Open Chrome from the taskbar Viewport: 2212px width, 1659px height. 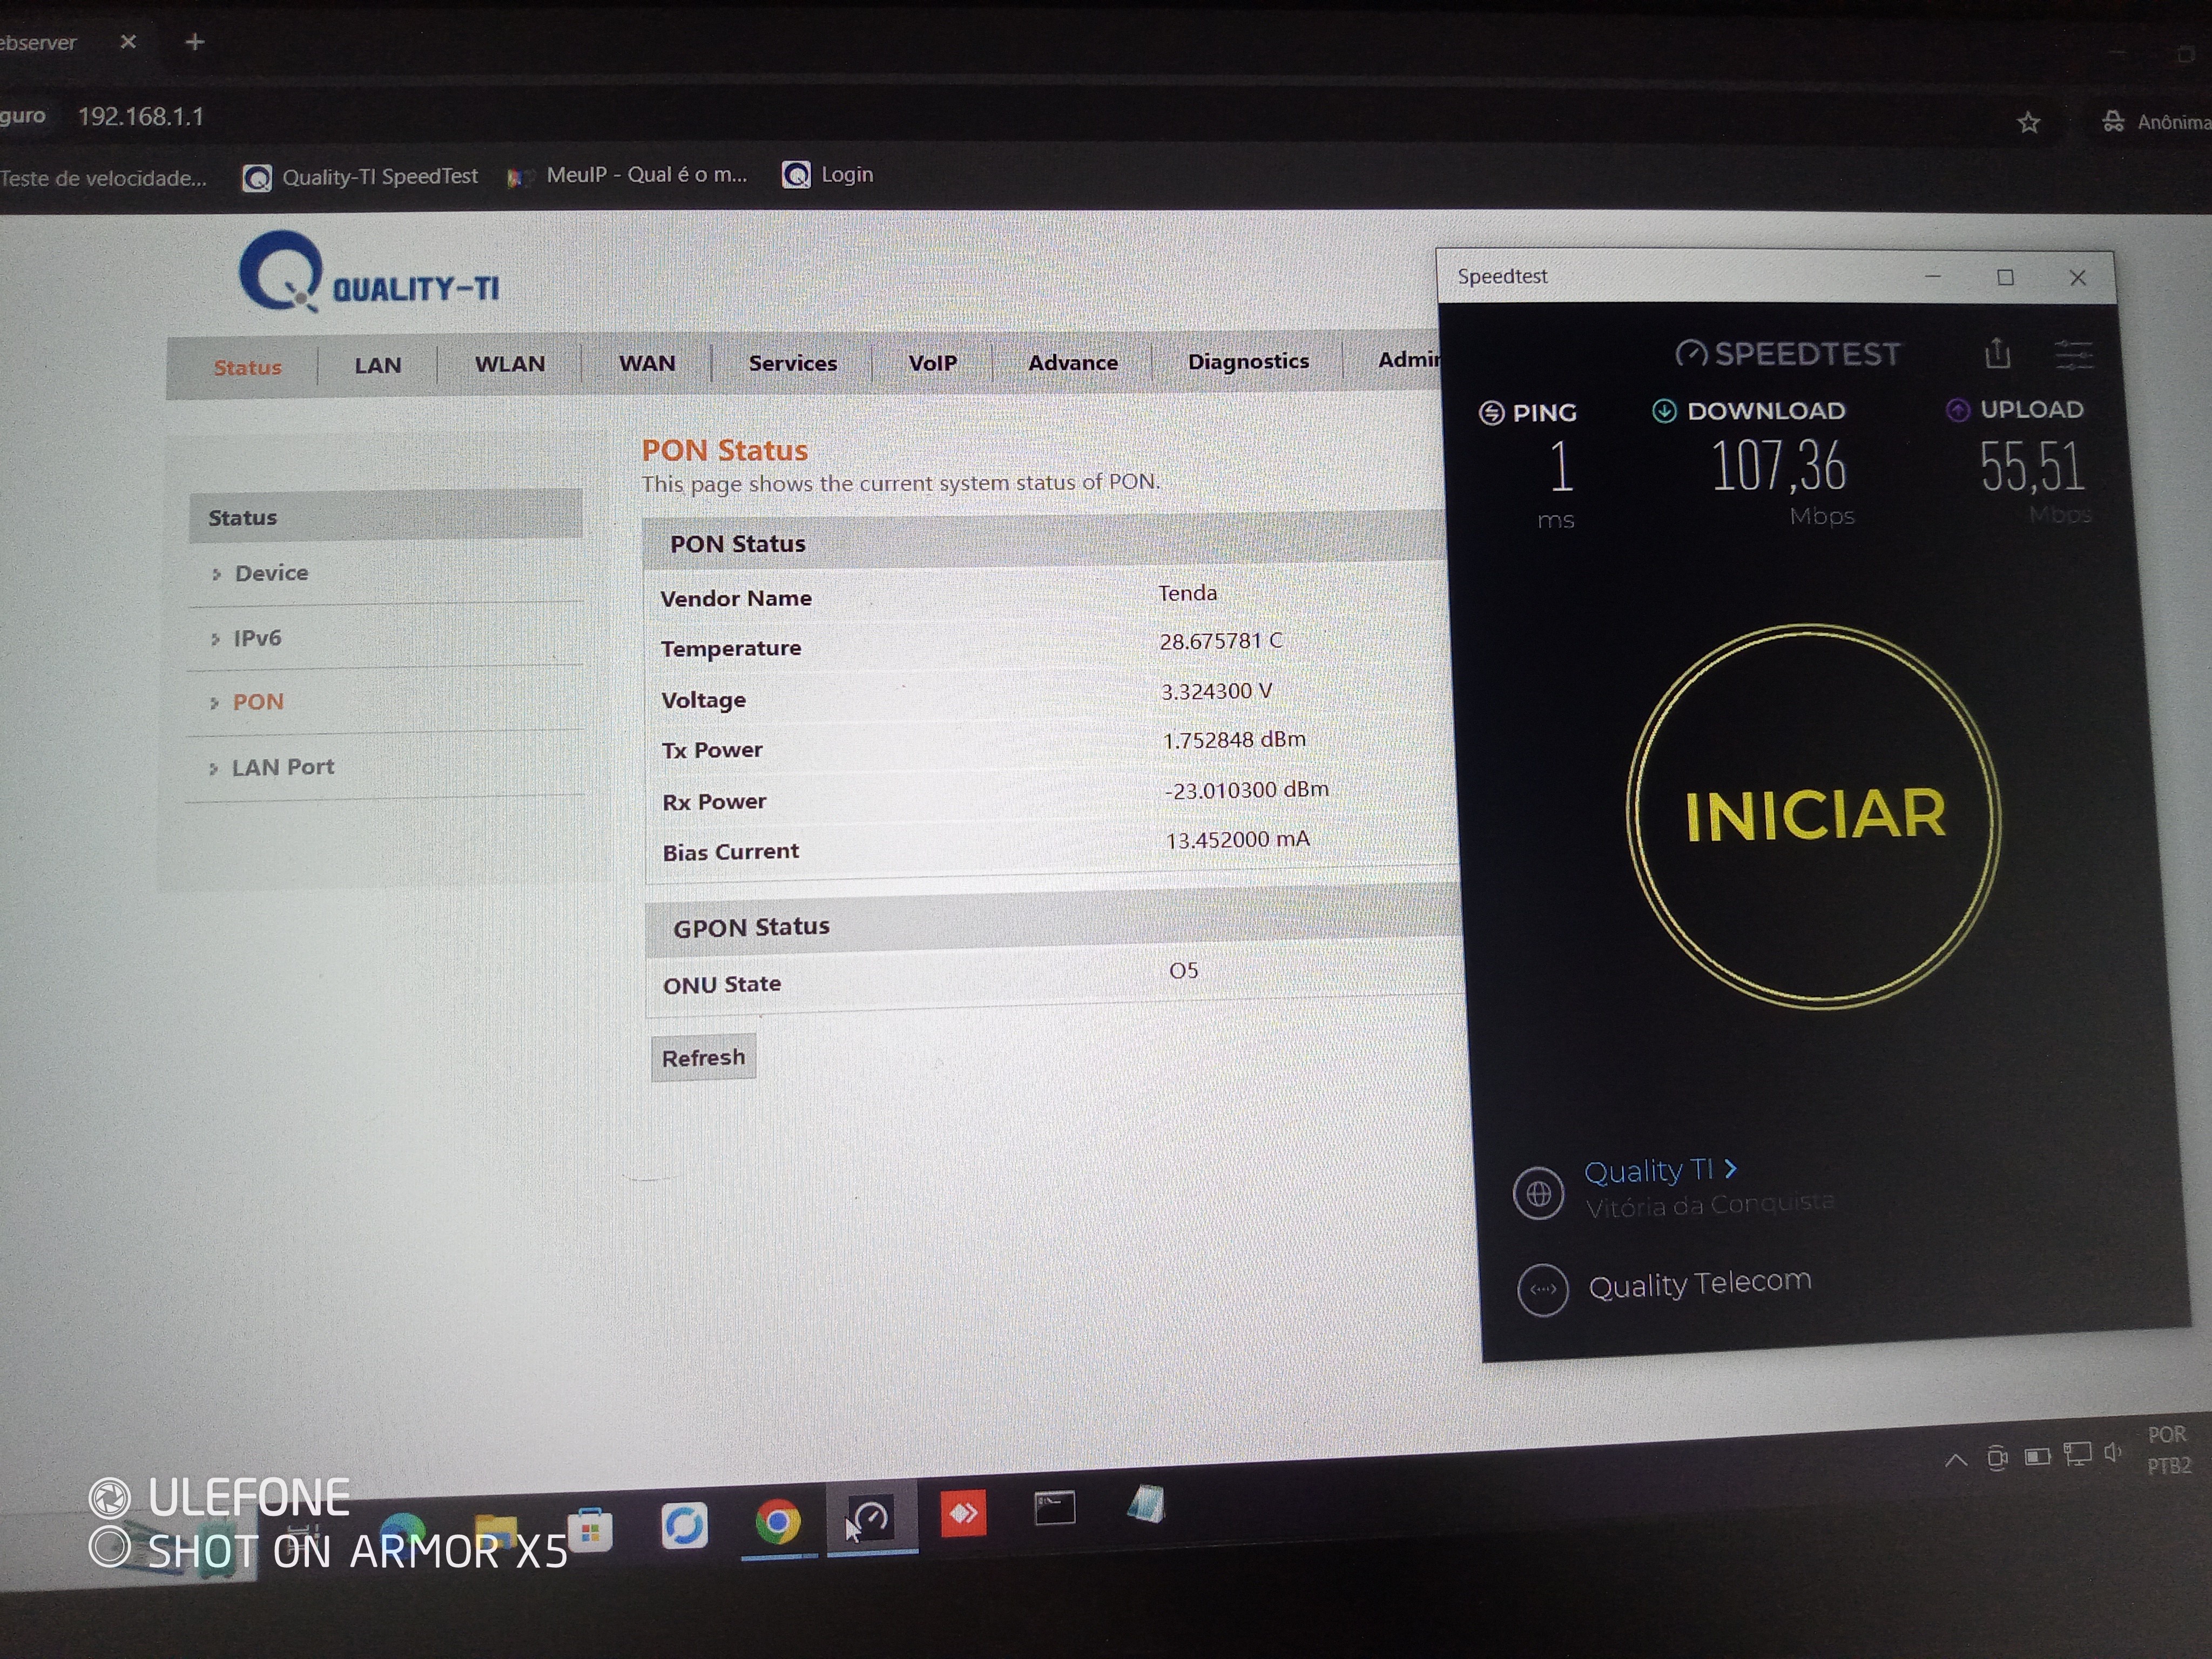click(778, 1522)
